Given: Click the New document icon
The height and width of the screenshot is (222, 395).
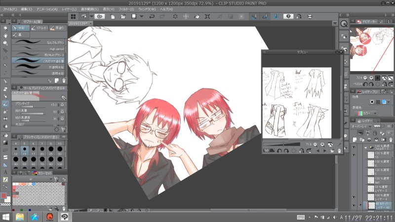Looking at the screenshot, I should point(113,16).
